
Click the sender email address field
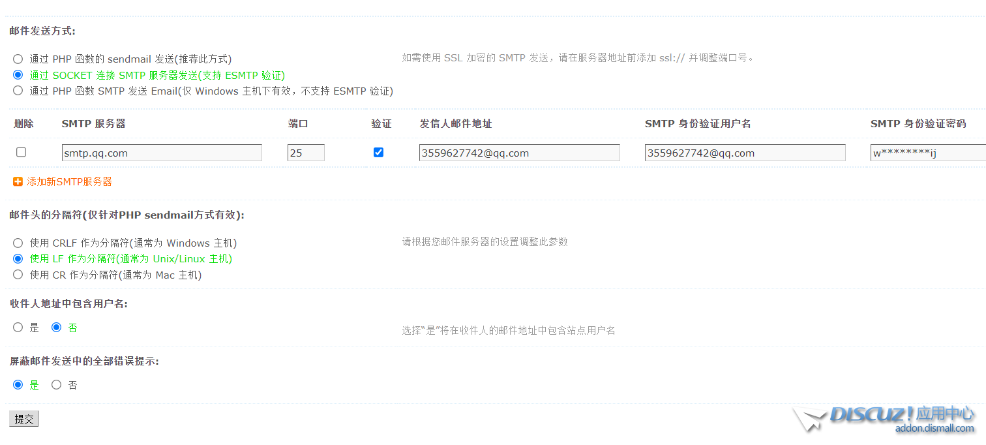[519, 153]
